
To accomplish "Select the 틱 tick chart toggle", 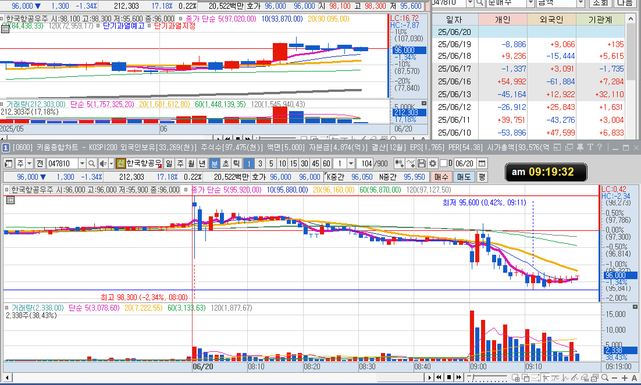I will point(236,163).
